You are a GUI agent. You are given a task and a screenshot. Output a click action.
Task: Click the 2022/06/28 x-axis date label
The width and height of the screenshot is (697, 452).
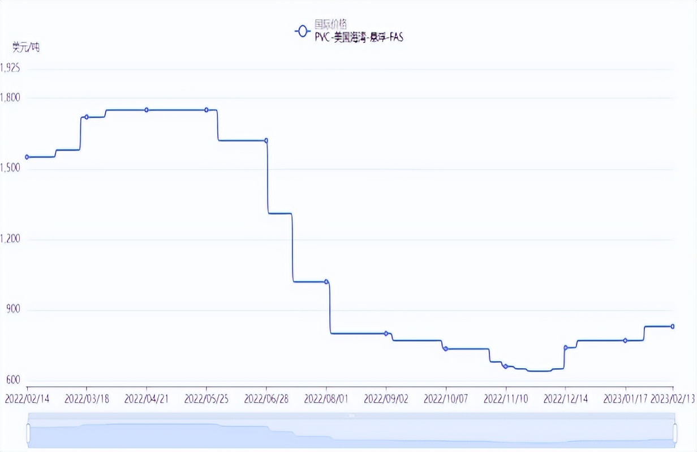coord(266,399)
